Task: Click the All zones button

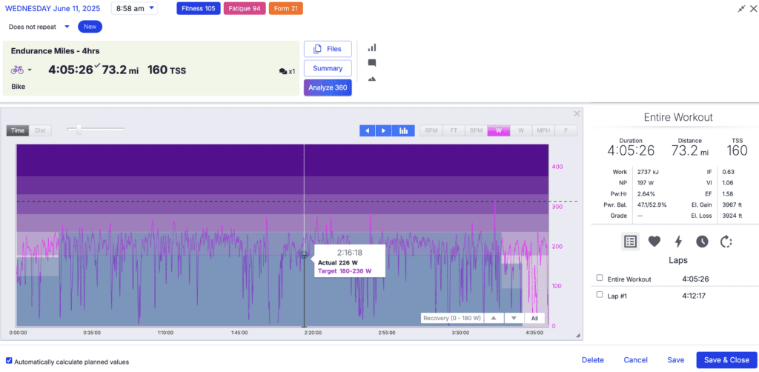Action: (534, 319)
